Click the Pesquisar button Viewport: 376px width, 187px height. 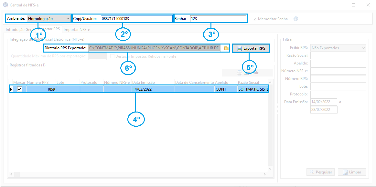[321, 172]
